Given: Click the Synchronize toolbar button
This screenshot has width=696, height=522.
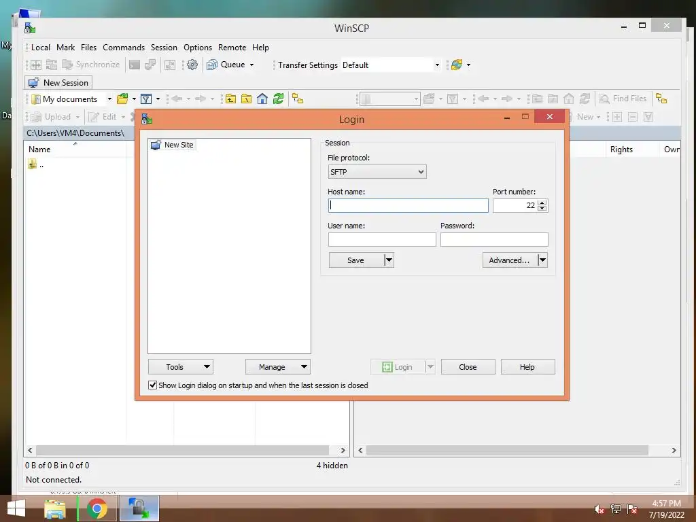Looking at the screenshot, I should [x=92, y=65].
